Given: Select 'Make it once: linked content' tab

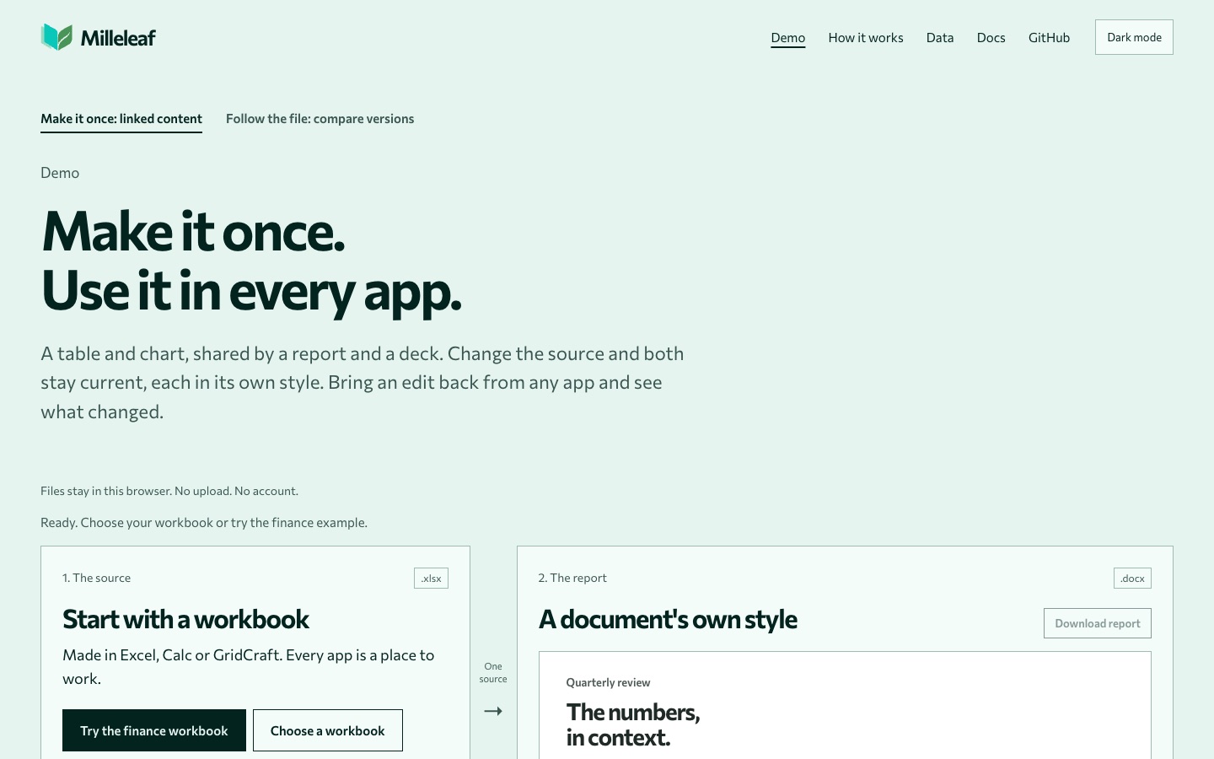Looking at the screenshot, I should tap(121, 119).
